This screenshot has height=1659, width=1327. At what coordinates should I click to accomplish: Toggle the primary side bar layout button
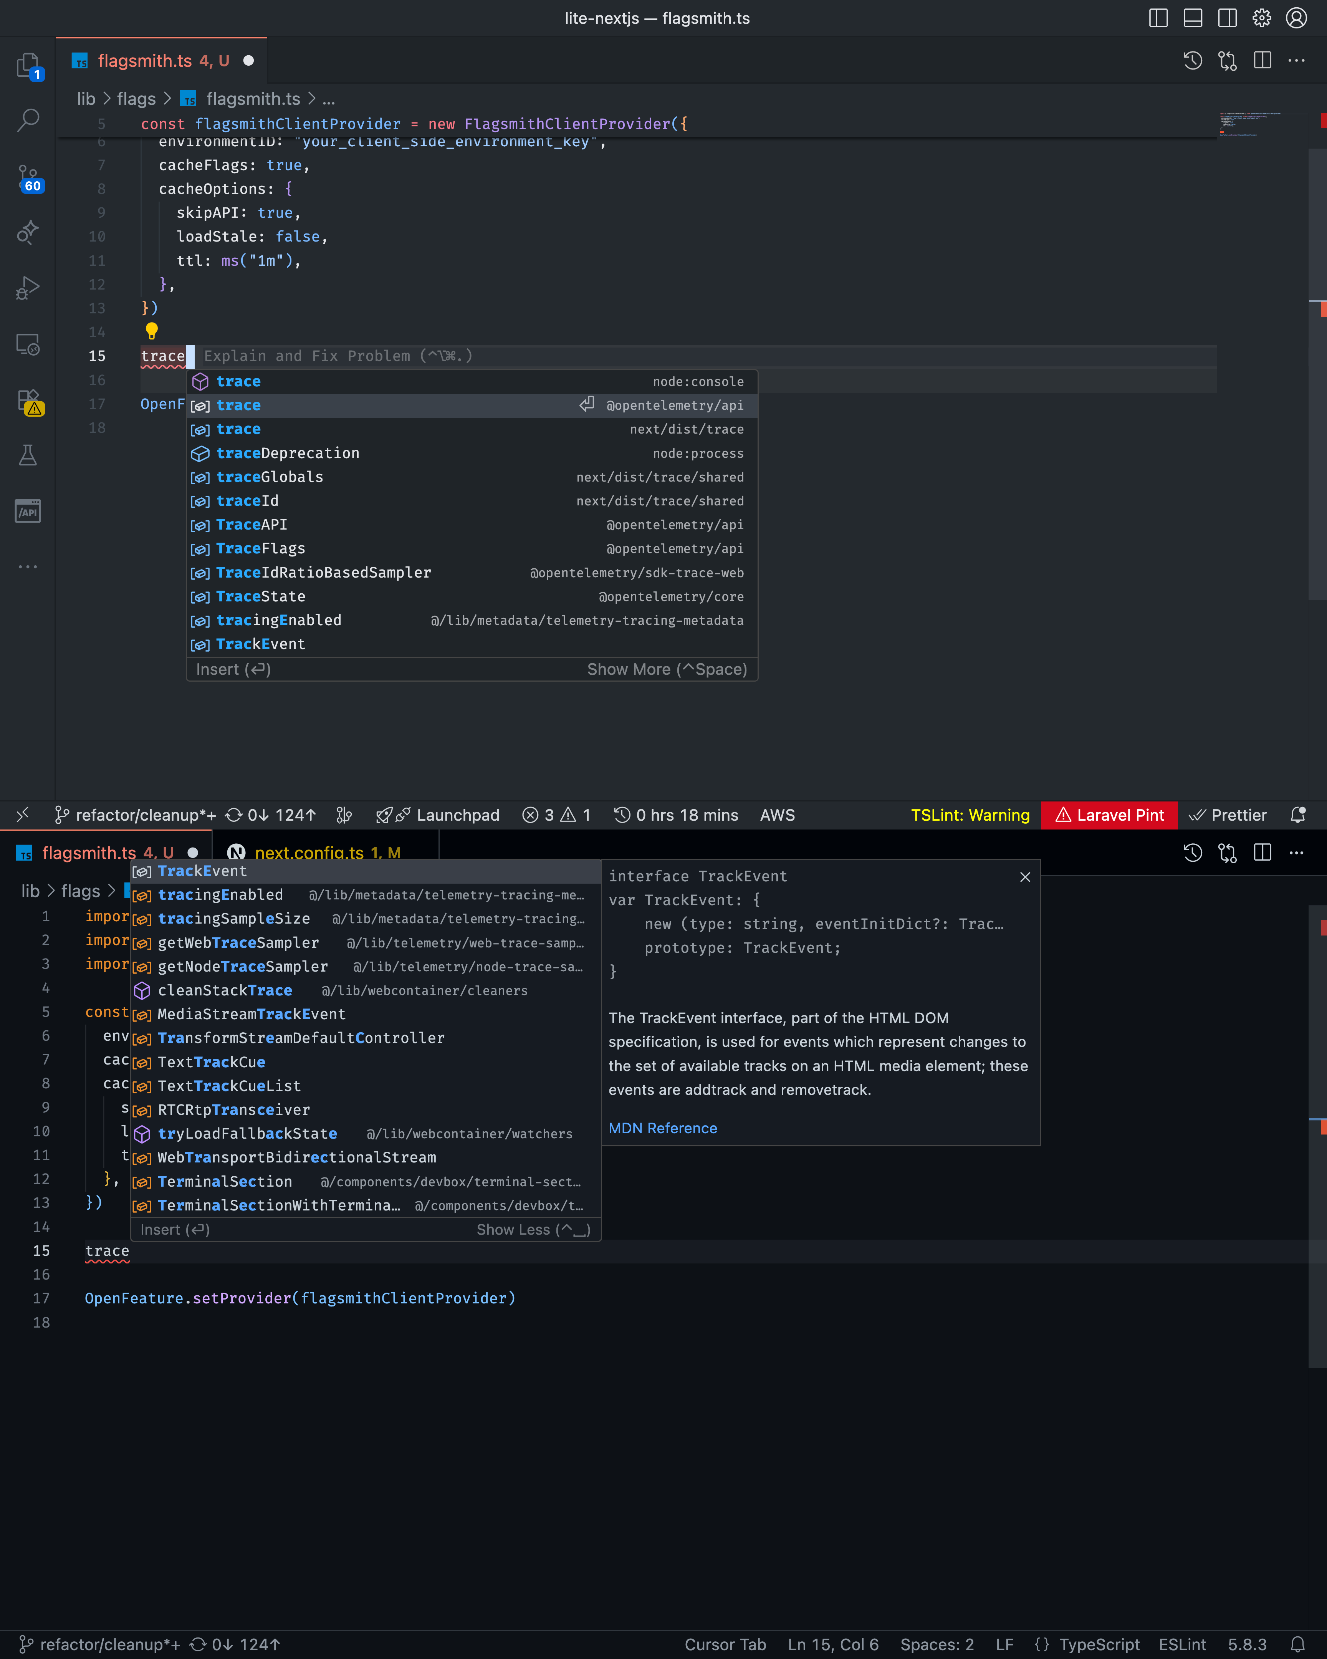point(1158,18)
